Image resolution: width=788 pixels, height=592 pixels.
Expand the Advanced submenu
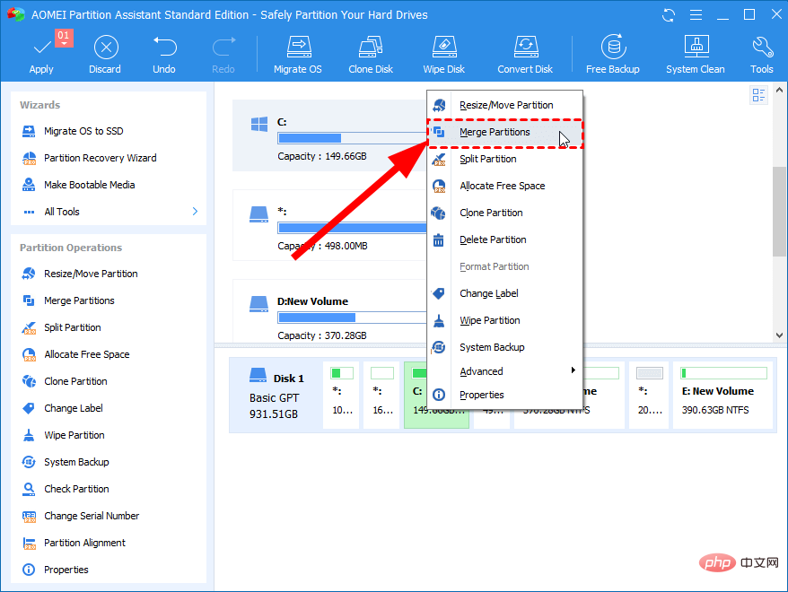coord(573,371)
